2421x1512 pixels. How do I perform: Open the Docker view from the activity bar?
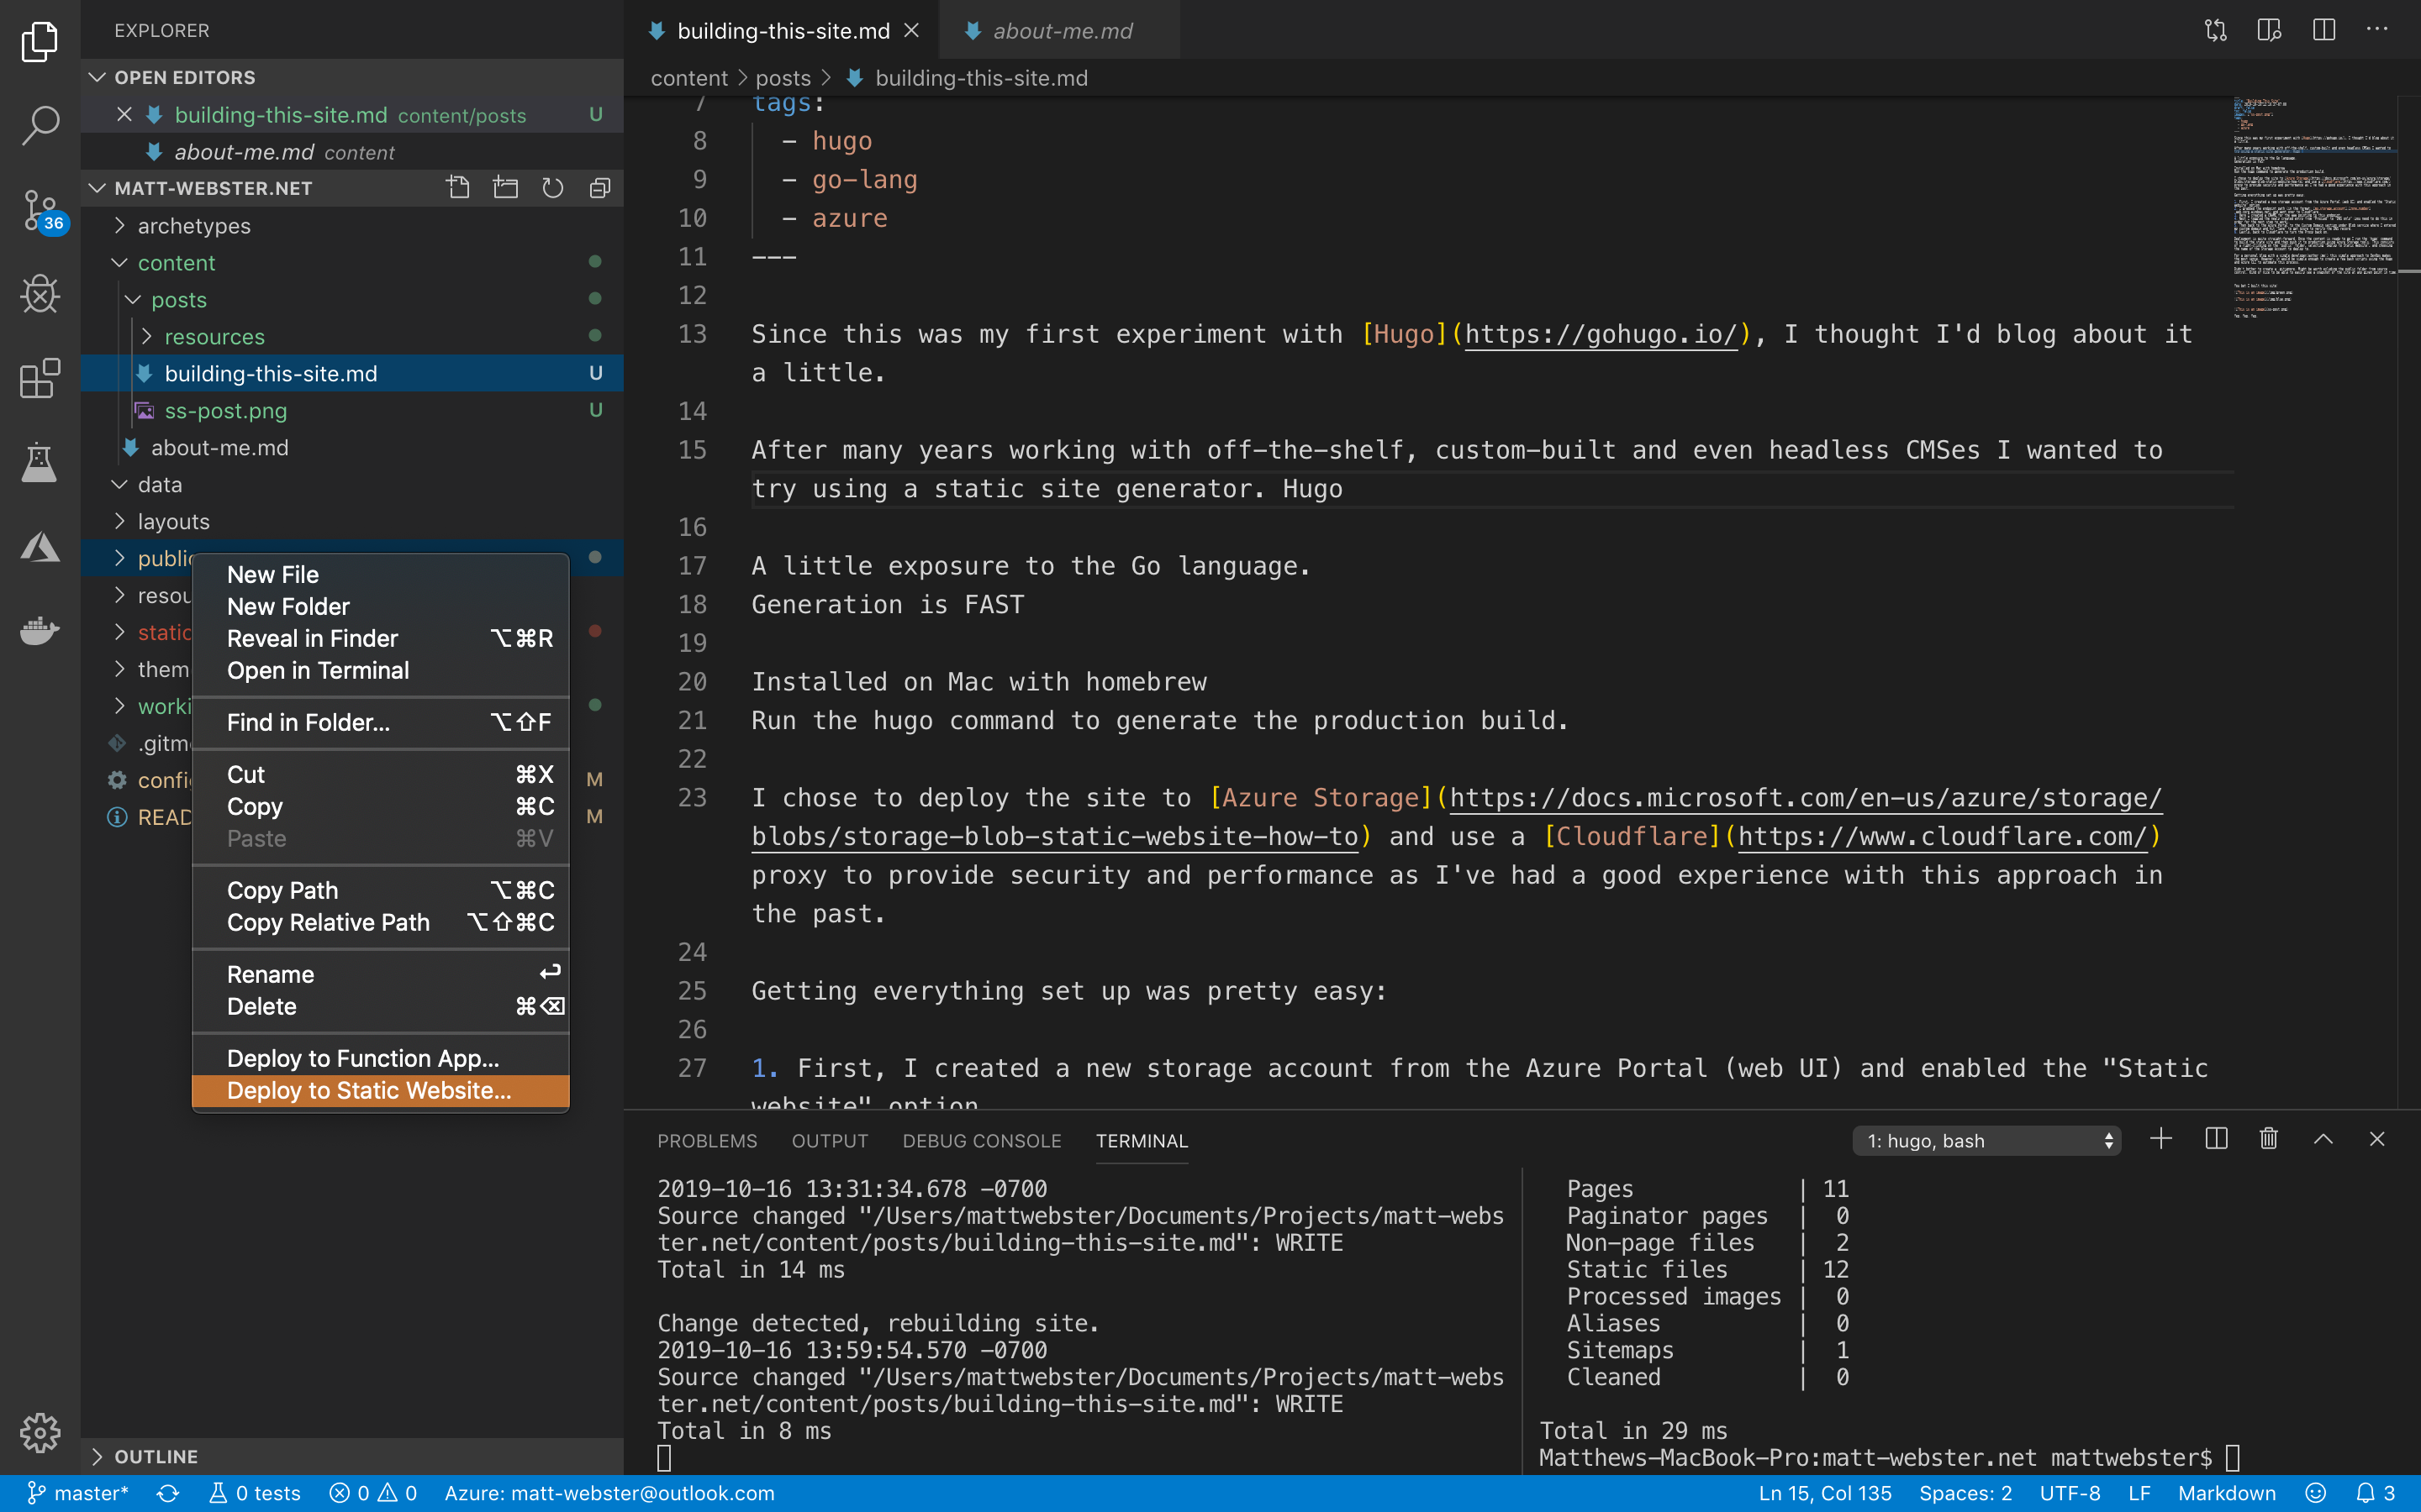pos(40,630)
